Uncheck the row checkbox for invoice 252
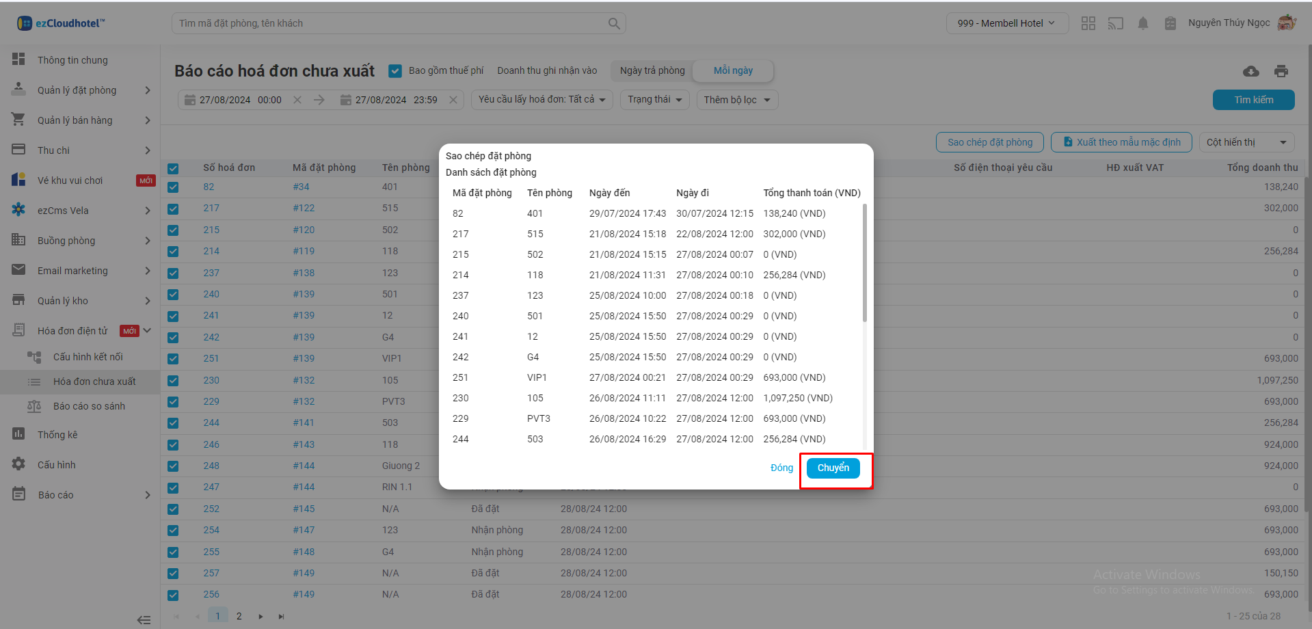 (173, 509)
